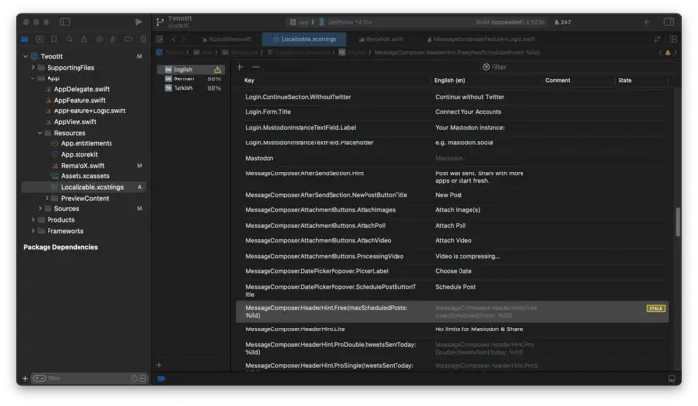Expand the SupportingFiles folder
The width and height of the screenshot is (698, 406).
coord(33,68)
